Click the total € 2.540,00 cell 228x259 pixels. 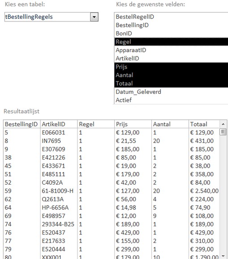tap(204, 191)
